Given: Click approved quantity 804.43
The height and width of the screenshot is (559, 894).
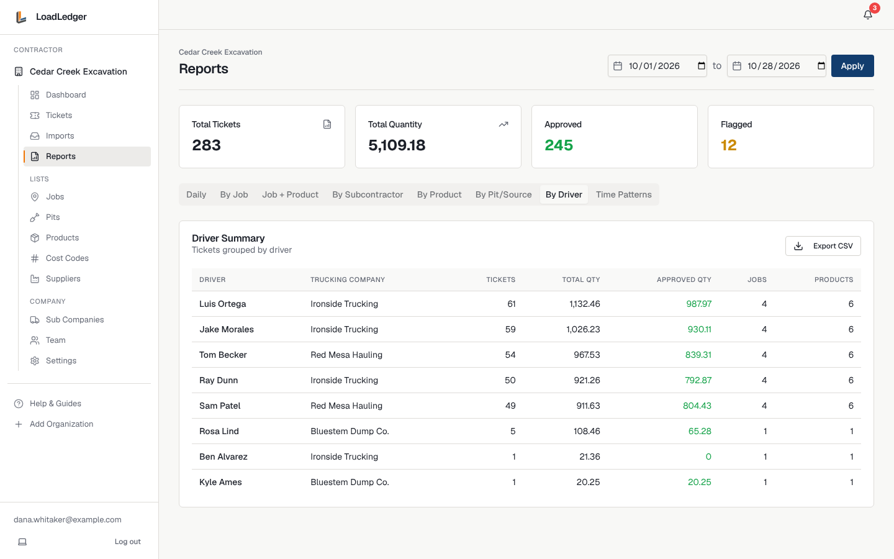Looking at the screenshot, I should (697, 406).
